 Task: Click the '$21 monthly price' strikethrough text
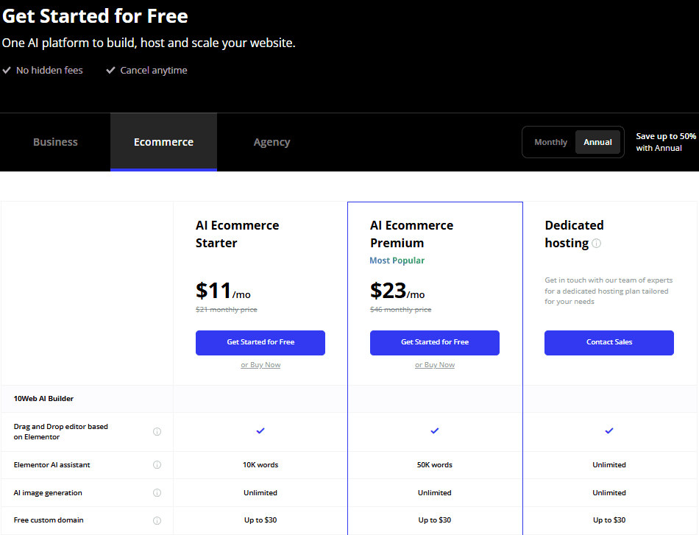coord(227,309)
